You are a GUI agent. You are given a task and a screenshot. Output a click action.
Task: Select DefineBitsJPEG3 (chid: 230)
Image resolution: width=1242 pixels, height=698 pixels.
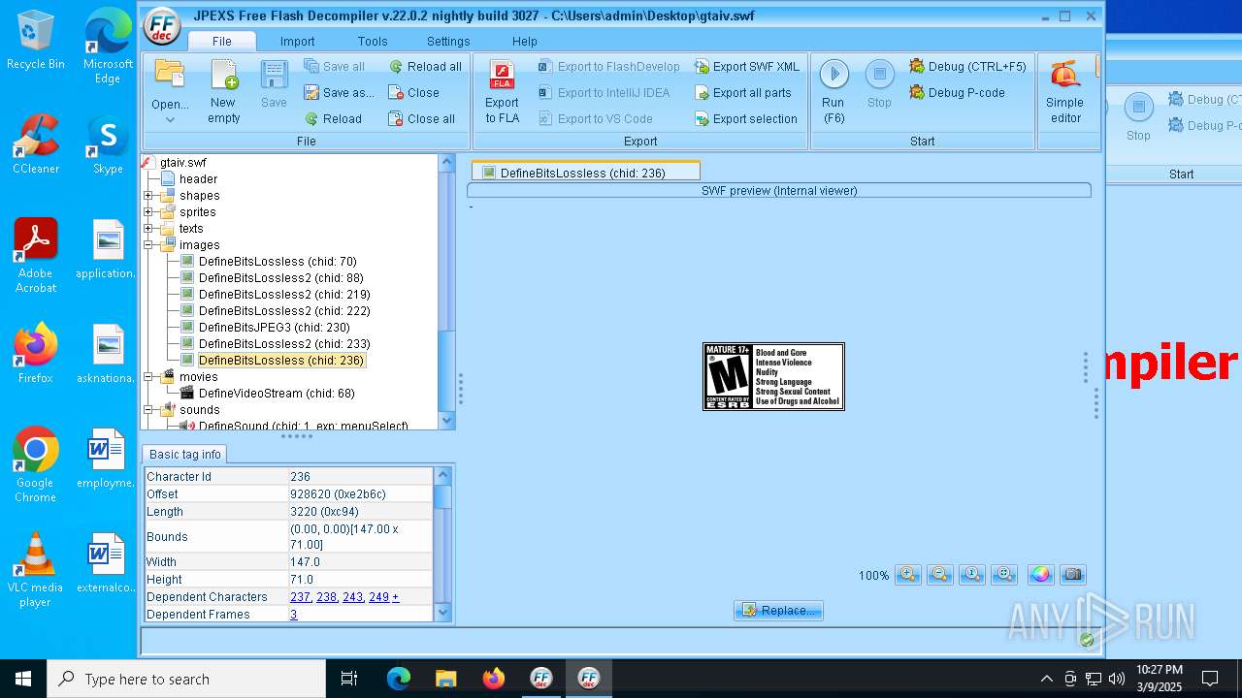point(275,328)
